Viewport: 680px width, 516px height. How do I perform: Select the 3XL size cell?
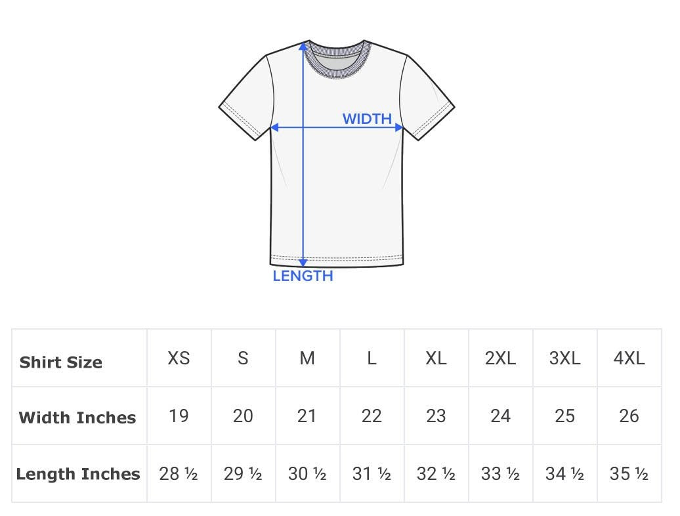pos(564,358)
